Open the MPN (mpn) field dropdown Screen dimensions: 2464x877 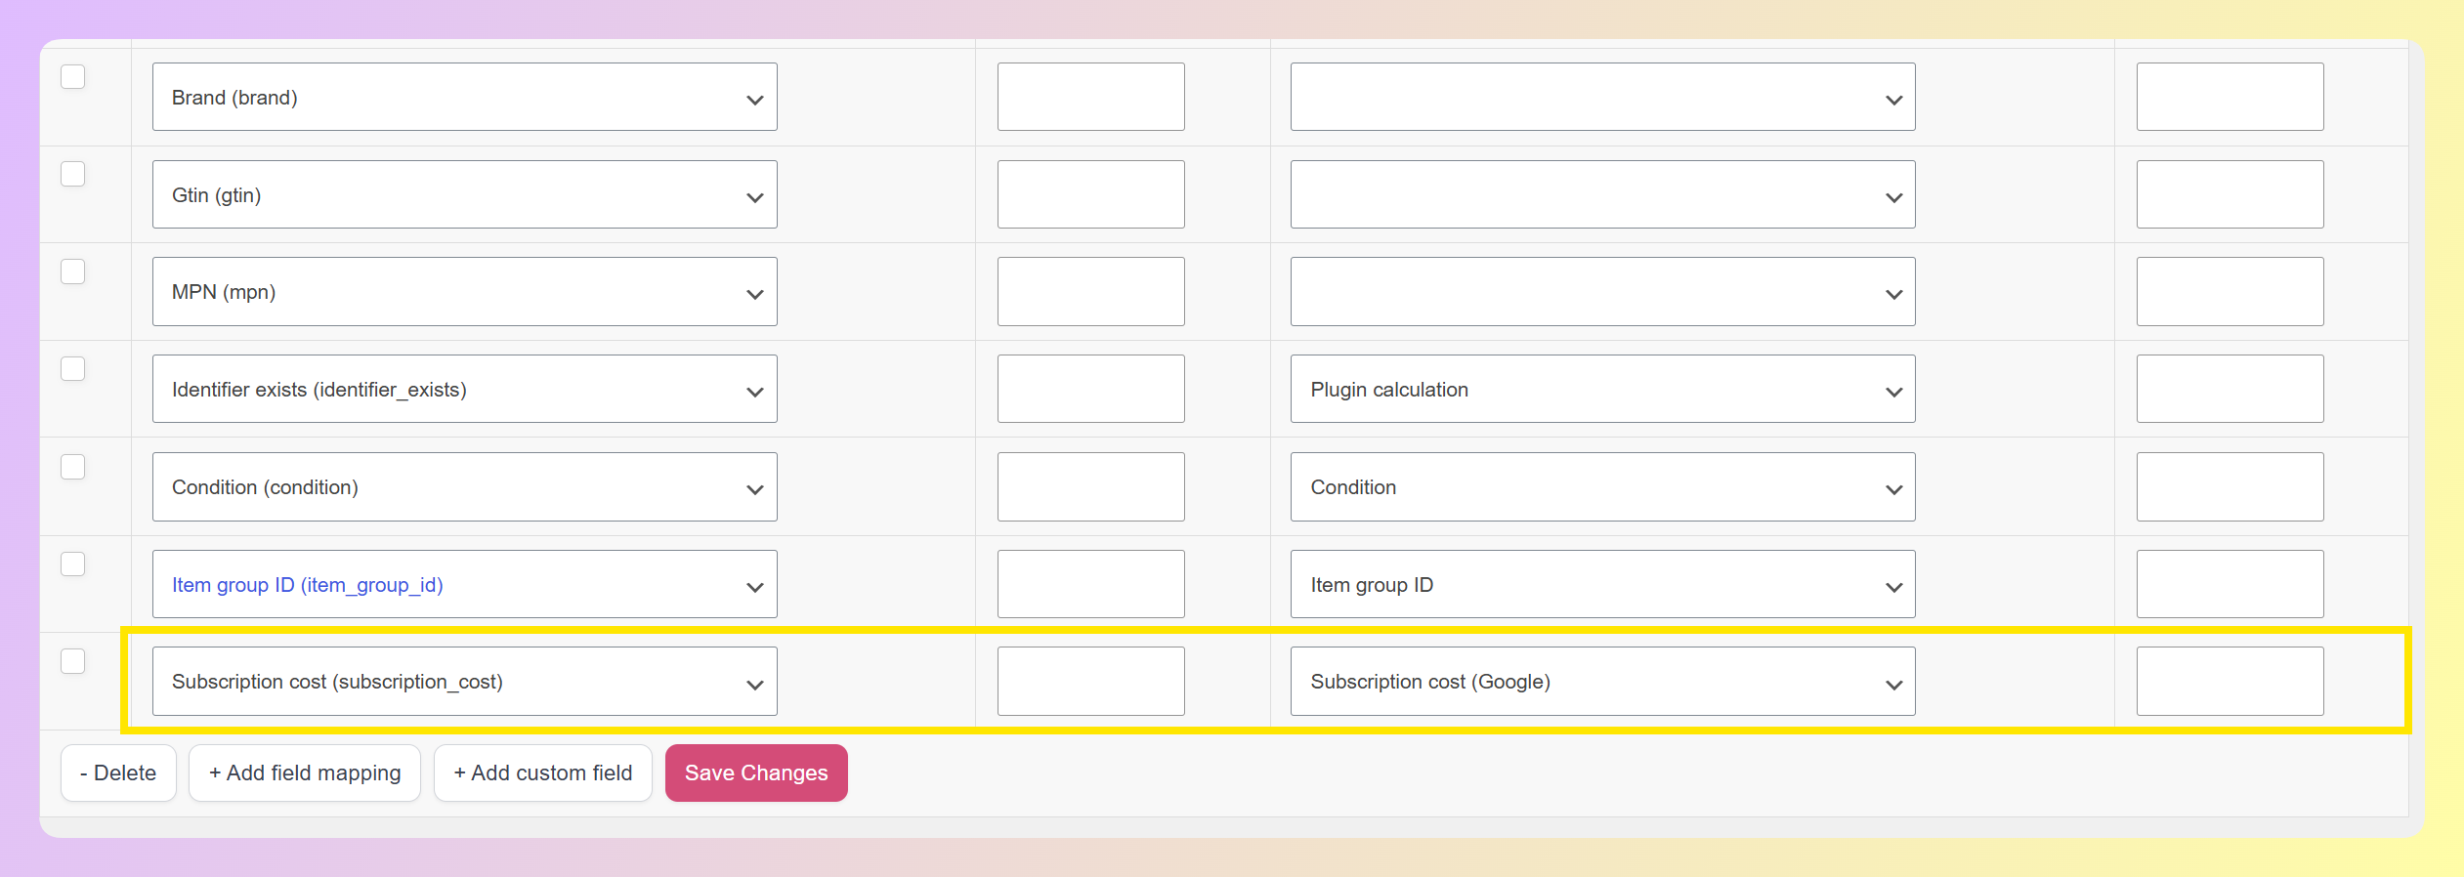(x=465, y=291)
